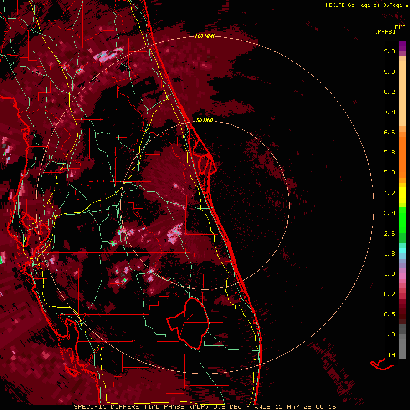Select the 0.2 scale value
This screenshot has width=410, height=410.
pos(389,294)
